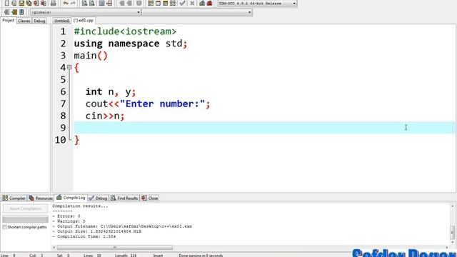
Task: Click the Close file toolbar icon
Action: (36, 3)
